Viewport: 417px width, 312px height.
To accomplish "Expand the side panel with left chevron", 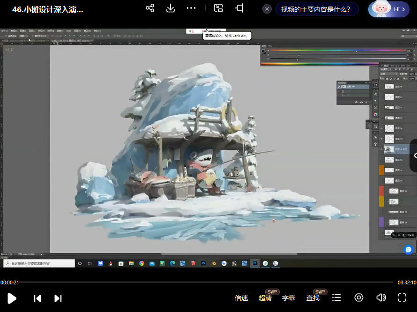I will pos(414,156).
